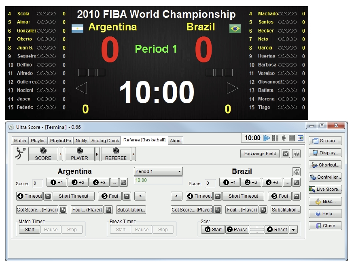356x269 pixels.
Task: Start the 24s shot clock
Action: click(213, 230)
